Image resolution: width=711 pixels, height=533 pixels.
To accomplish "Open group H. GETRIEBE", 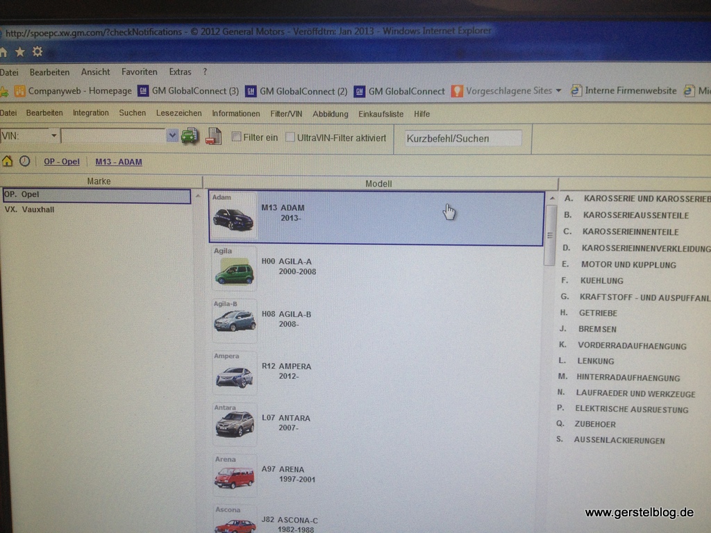I will pos(589,313).
